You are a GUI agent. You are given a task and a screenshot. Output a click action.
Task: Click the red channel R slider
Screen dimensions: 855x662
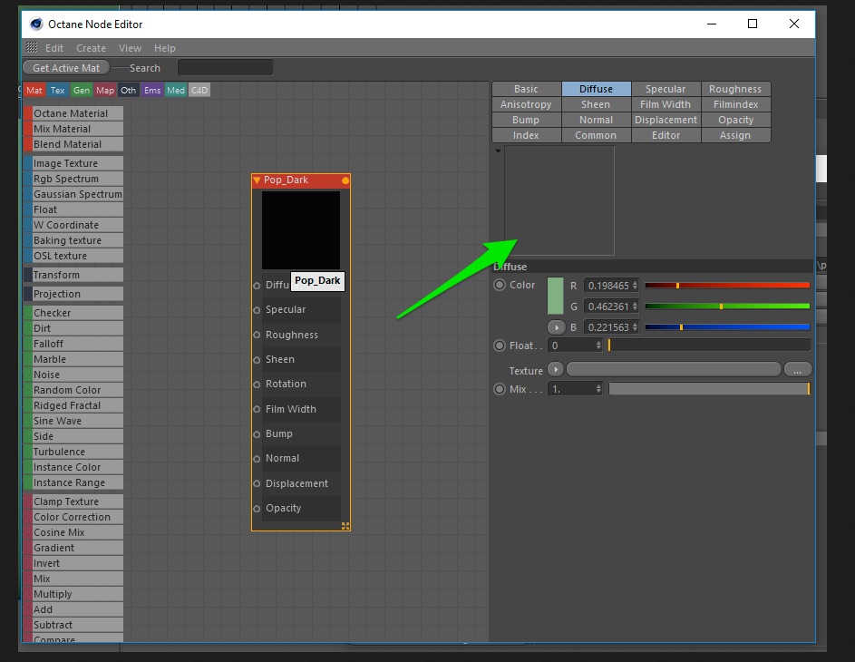pyautogui.click(x=727, y=285)
